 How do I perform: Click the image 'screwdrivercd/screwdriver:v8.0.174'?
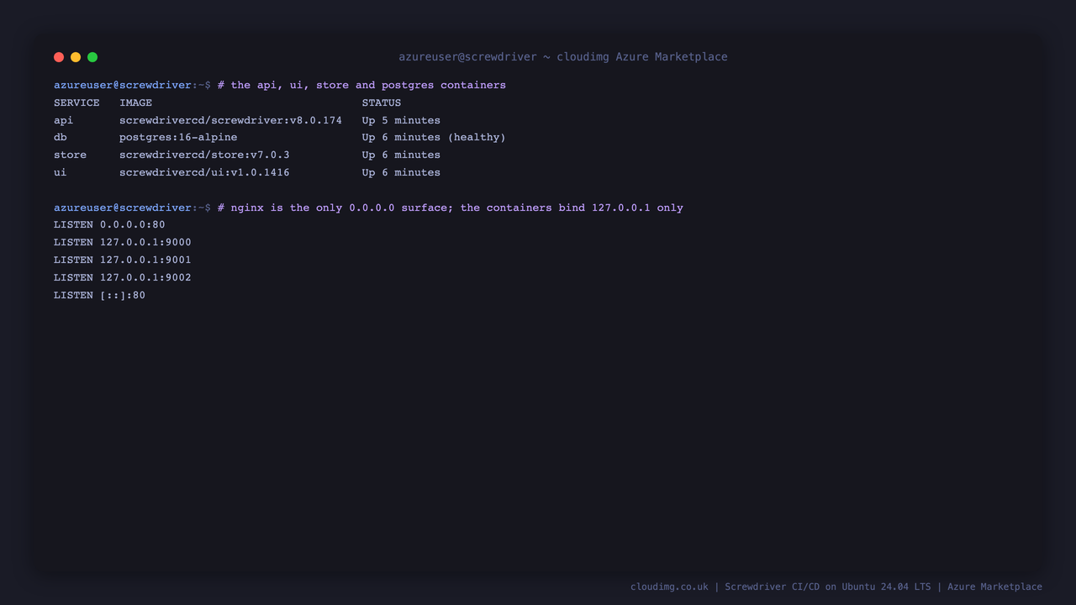(230, 120)
